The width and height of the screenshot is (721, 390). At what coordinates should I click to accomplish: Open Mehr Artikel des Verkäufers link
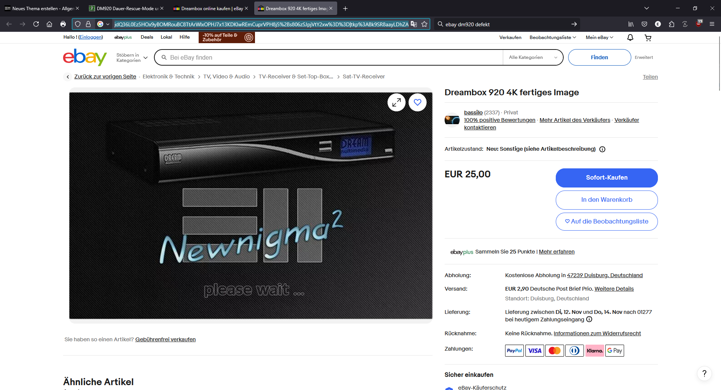coord(575,120)
